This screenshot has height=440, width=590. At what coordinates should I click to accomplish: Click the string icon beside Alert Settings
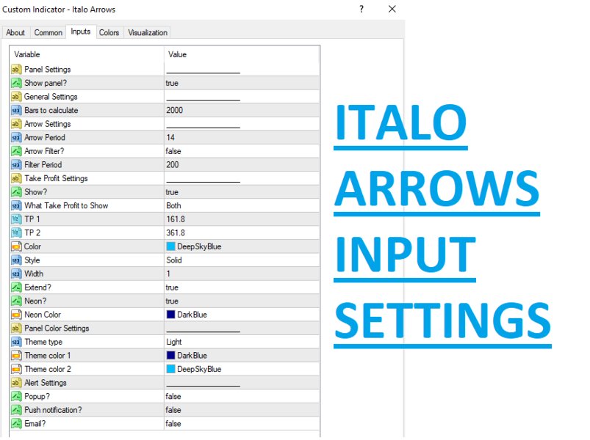pos(16,383)
